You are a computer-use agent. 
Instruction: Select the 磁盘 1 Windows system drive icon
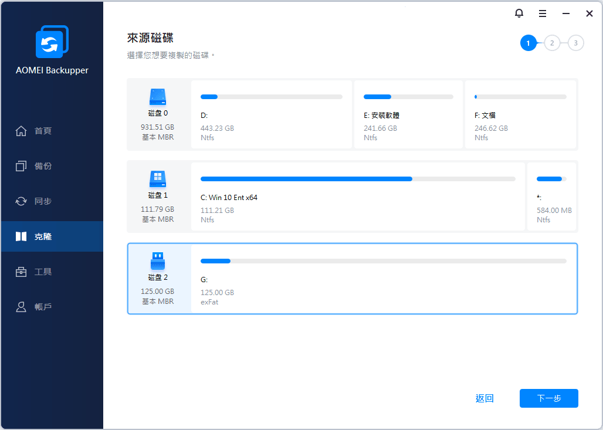tap(158, 179)
